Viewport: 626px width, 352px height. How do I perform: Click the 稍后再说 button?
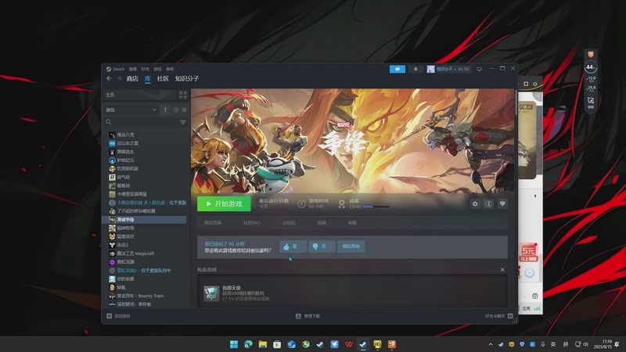[351, 246]
